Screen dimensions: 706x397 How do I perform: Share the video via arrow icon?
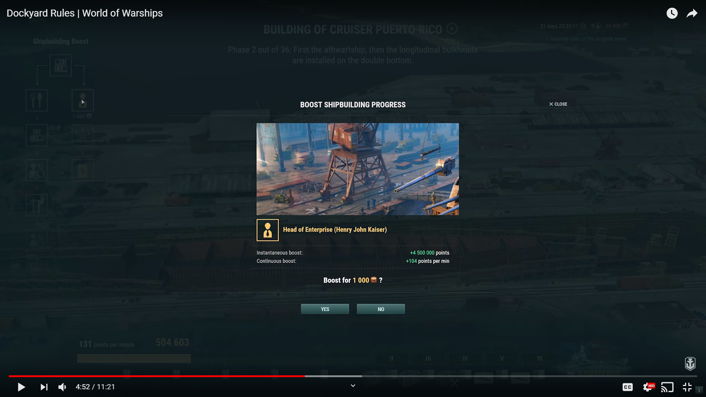click(692, 13)
